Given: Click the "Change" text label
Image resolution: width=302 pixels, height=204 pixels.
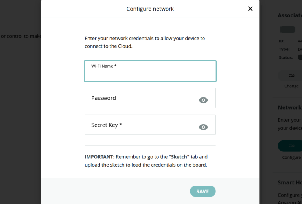Looking at the screenshot, I should 291,86.
